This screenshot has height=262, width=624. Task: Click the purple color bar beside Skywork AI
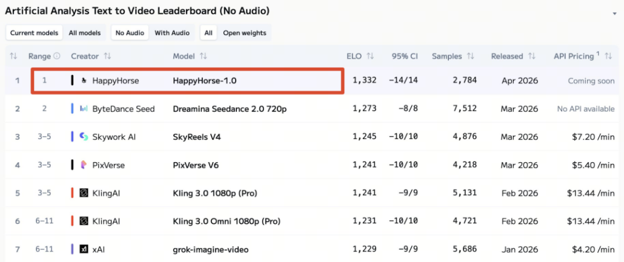pyautogui.click(x=73, y=137)
